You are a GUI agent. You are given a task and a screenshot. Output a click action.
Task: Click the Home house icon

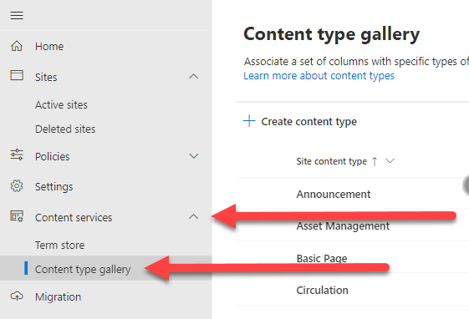17,46
